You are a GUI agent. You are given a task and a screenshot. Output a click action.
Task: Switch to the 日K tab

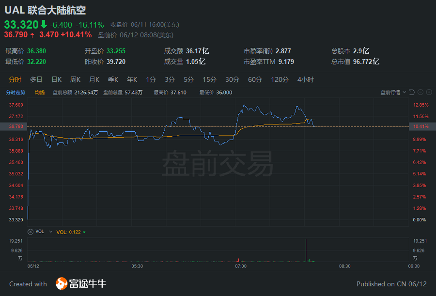tap(57, 79)
